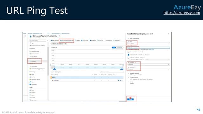Click the left sidebar vertical scrollbar
Viewport: 203px width, 114px height.
pos(48,61)
